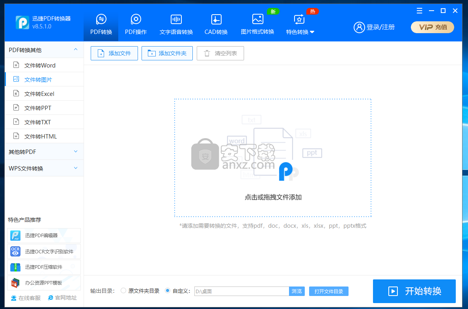Collapse the PDF转换其他 section
The image size is (468, 309).
point(44,50)
